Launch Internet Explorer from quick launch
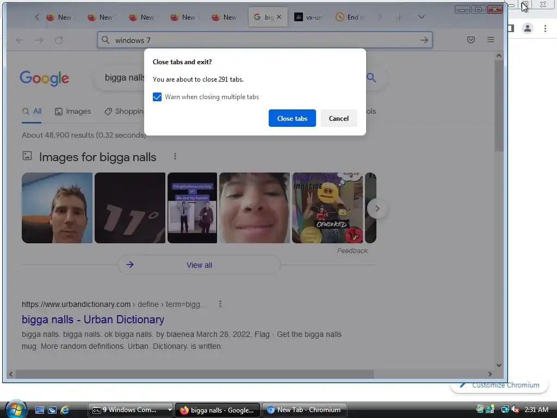Viewport: 557px width, 418px height. click(65, 410)
